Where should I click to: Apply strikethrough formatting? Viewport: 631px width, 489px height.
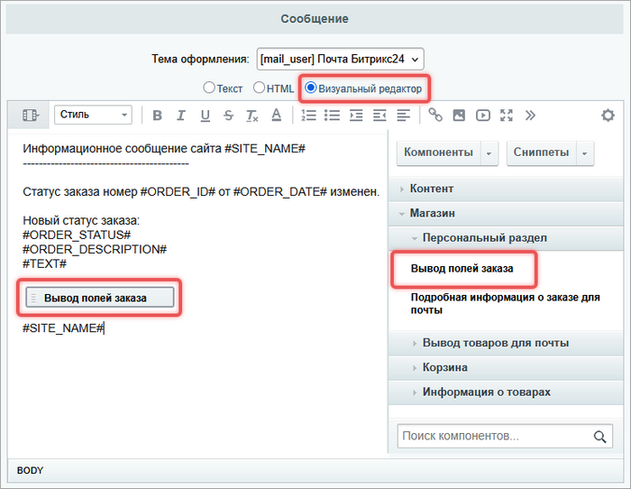coord(228,115)
